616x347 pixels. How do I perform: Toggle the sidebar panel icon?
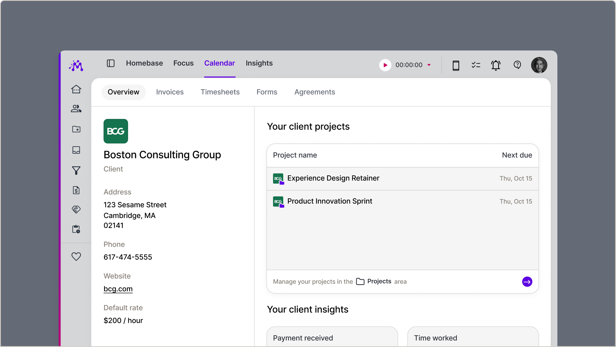click(x=111, y=63)
